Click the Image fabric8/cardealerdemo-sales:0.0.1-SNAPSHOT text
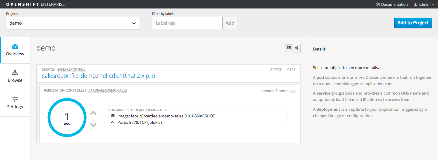The height and width of the screenshot is (160, 438). click(x=166, y=116)
